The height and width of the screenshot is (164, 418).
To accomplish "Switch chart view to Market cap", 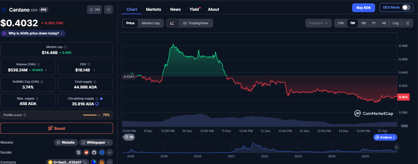I will click(150, 23).
